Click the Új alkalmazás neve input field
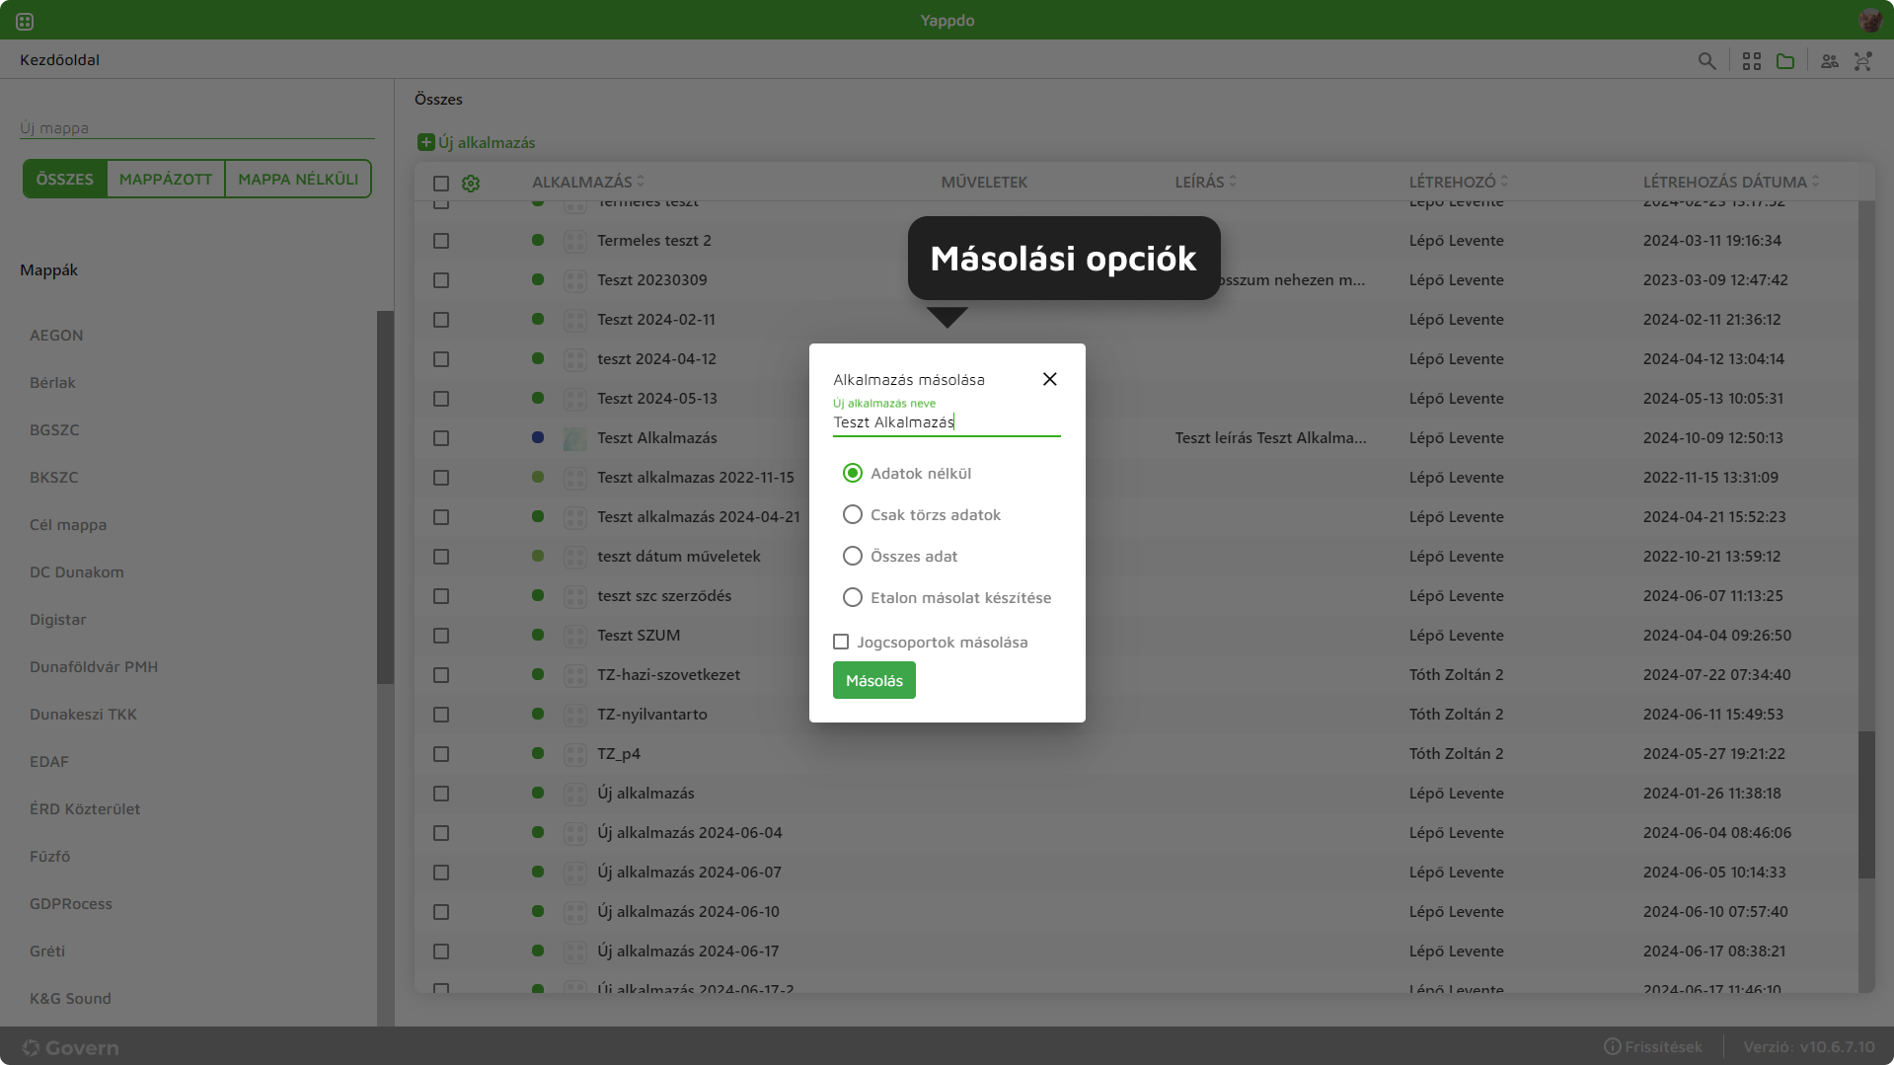This screenshot has width=1894, height=1065. 946,422
